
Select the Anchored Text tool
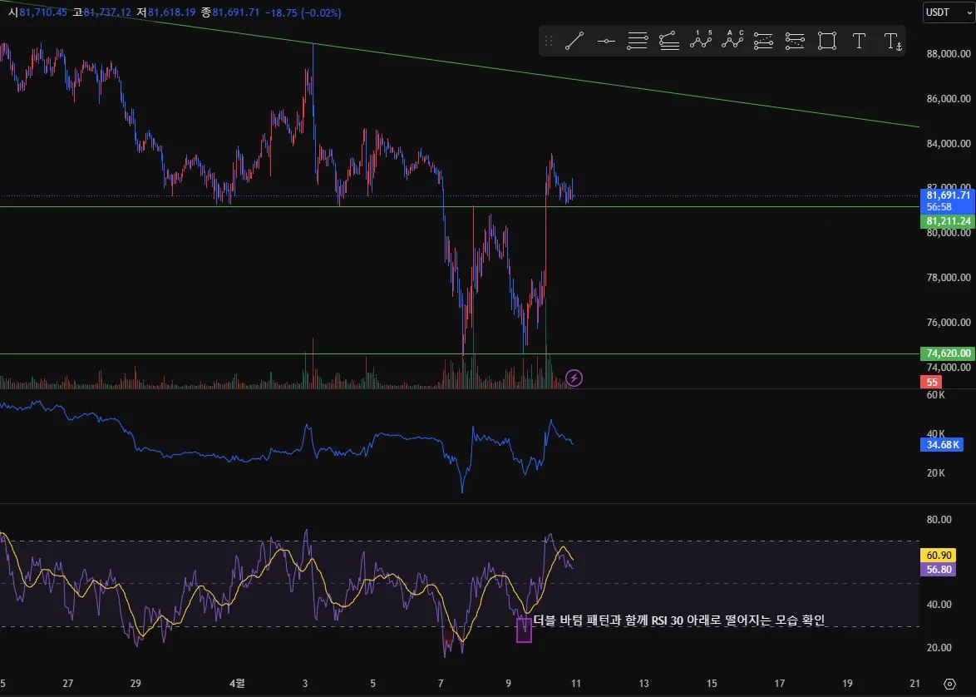click(892, 41)
